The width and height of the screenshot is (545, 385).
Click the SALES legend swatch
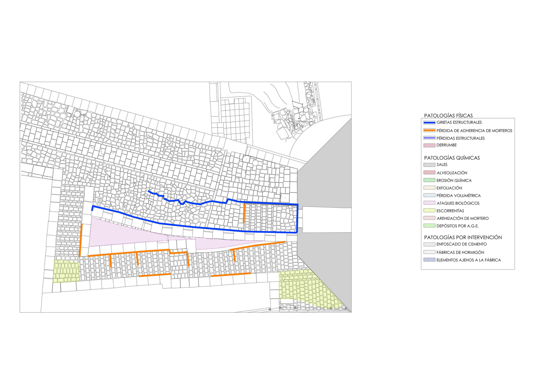click(429, 165)
